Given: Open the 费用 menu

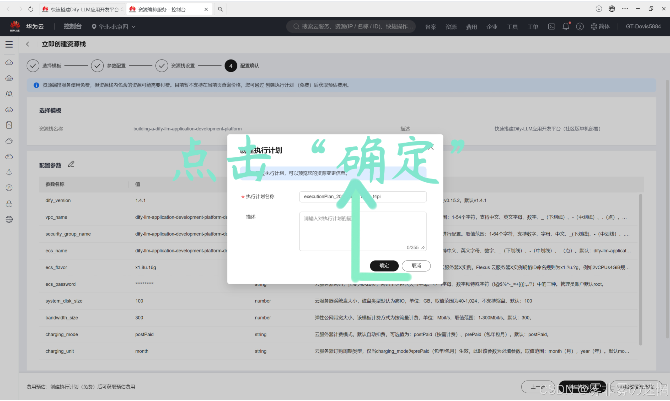Looking at the screenshot, I should click(x=471, y=26).
